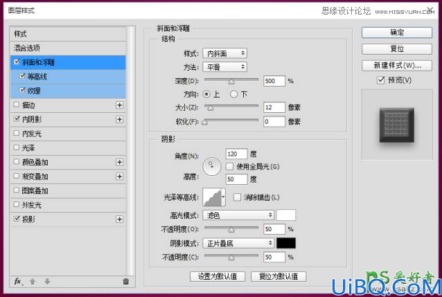Click the 角度 field showing 120
Image resolution: width=442 pixels, height=297 pixels.
point(236,154)
